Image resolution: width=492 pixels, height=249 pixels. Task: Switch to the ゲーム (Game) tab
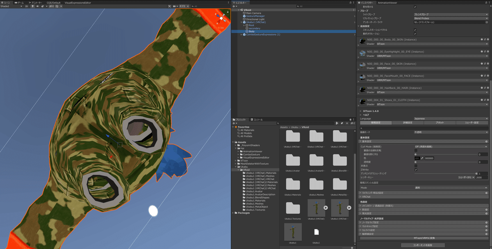pos(20,2)
